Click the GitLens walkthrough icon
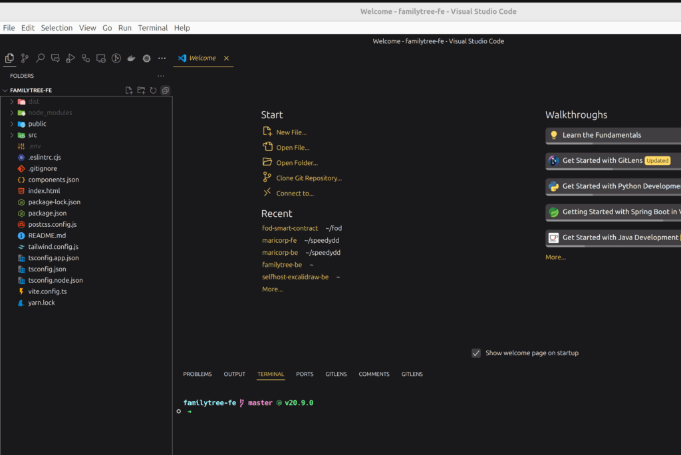 [x=553, y=161]
